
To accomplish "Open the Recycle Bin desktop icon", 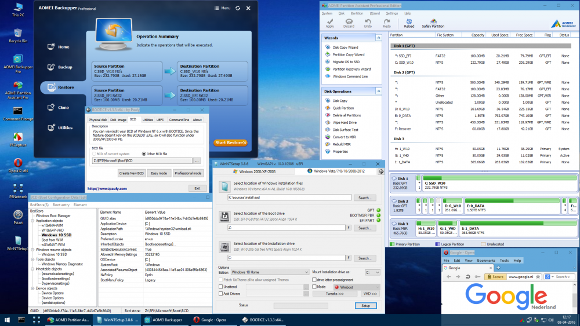I will 18,35.
